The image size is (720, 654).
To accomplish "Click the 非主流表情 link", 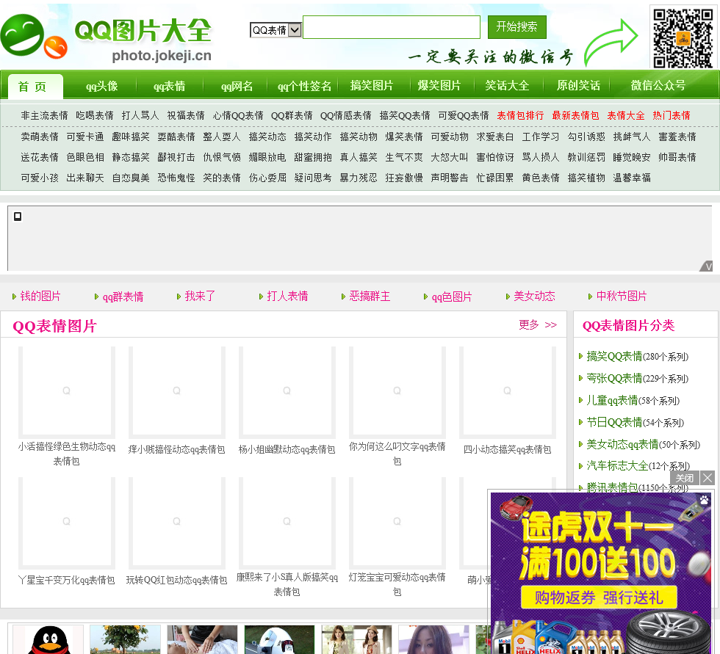I will pyautogui.click(x=45, y=115).
